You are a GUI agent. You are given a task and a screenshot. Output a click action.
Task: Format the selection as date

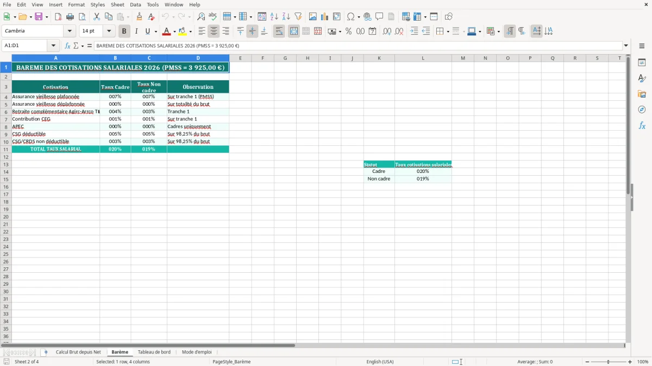coord(373,31)
